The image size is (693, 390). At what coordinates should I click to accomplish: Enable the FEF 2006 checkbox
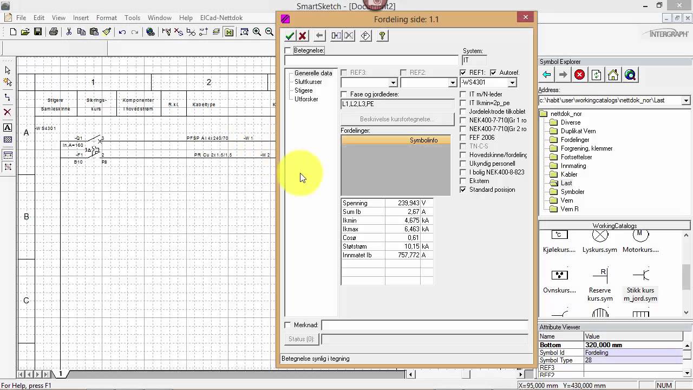coord(463,138)
